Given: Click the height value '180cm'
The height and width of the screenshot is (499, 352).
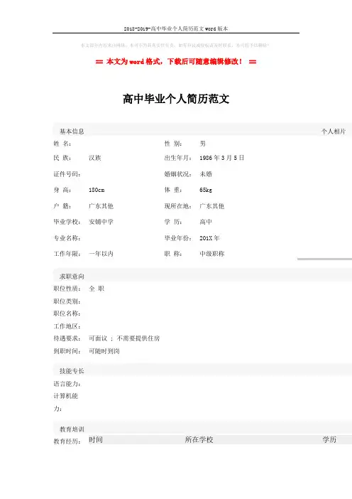Looking at the screenshot, I should [x=97, y=190].
